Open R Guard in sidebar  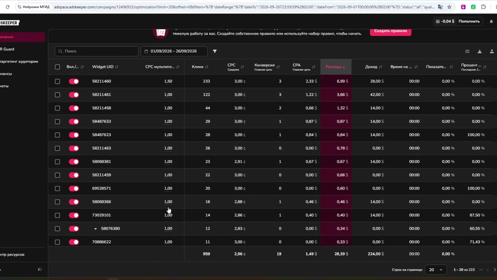pos(7,49)
